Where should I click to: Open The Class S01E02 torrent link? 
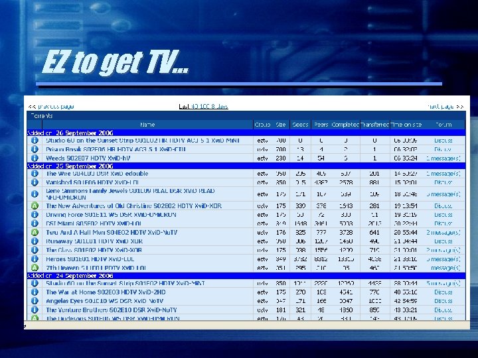click(x=94, y=250)
